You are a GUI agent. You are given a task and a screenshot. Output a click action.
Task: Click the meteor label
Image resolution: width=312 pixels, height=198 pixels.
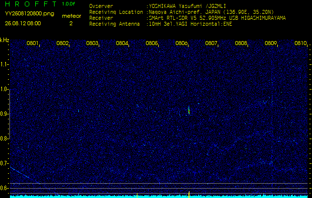coord(71,16)
